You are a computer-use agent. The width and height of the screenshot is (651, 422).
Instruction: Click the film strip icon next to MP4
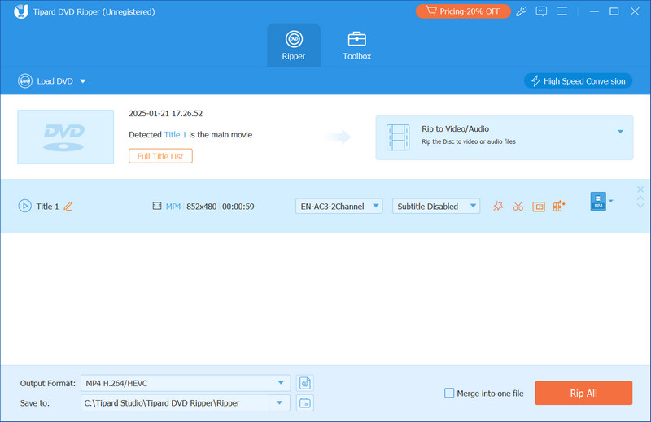pos(157,206)
